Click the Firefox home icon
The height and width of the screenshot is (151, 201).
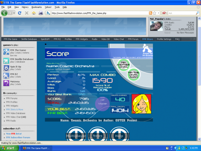pyautogui.click(x=34, y=13)
